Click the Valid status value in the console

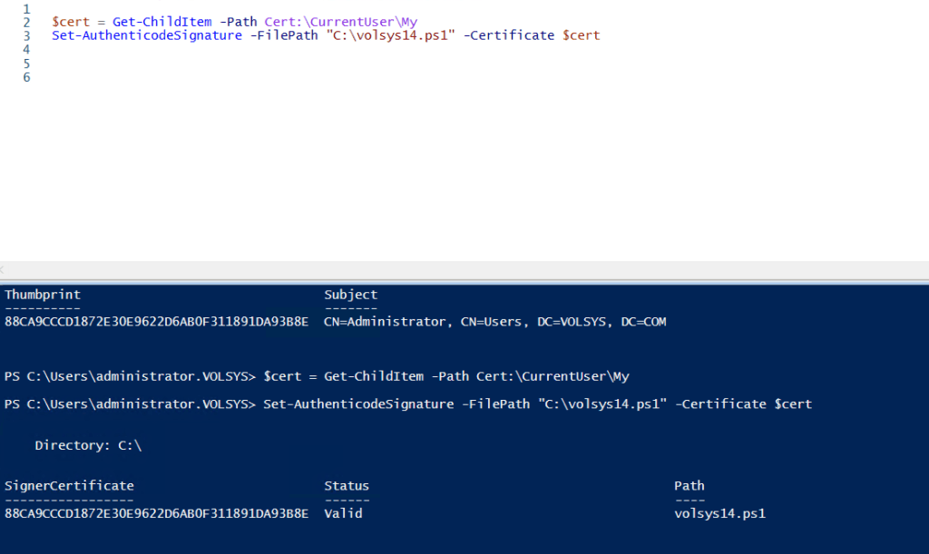click(343, 513)
